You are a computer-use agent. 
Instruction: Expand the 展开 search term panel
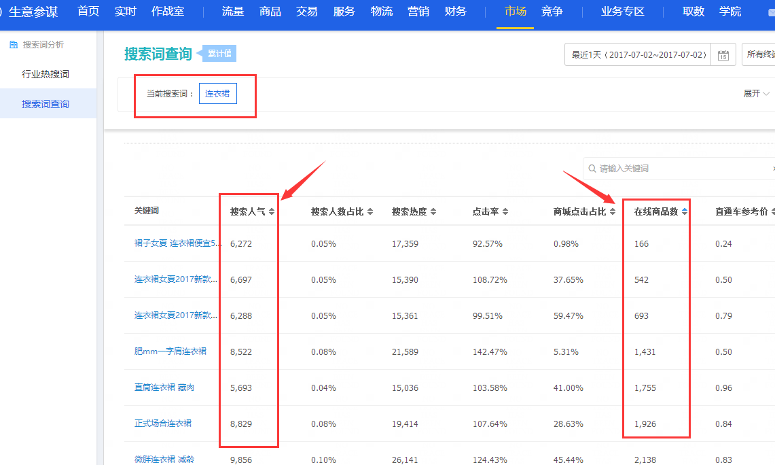click(x=756, y=94)
